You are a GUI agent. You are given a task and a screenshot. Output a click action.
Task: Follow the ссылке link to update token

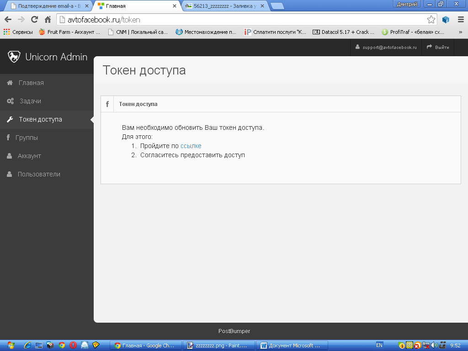point(191,146)
